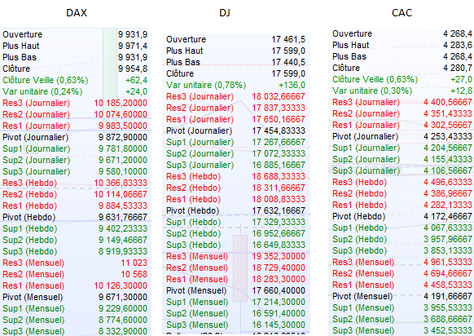Click DJ Plus Haut value 17 599,0
474x336 pixels.
point(288,51)
